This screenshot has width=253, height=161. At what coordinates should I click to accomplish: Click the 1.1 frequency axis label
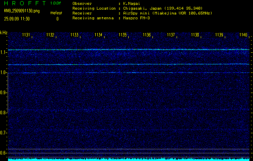pyautogui.click(x=3, y=53)
